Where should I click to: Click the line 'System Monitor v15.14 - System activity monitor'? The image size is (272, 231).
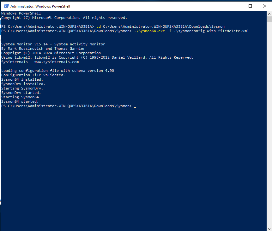[x=53, y=44]
